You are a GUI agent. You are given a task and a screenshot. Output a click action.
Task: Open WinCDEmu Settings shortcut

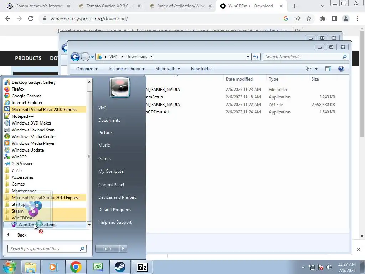(45, 225)
